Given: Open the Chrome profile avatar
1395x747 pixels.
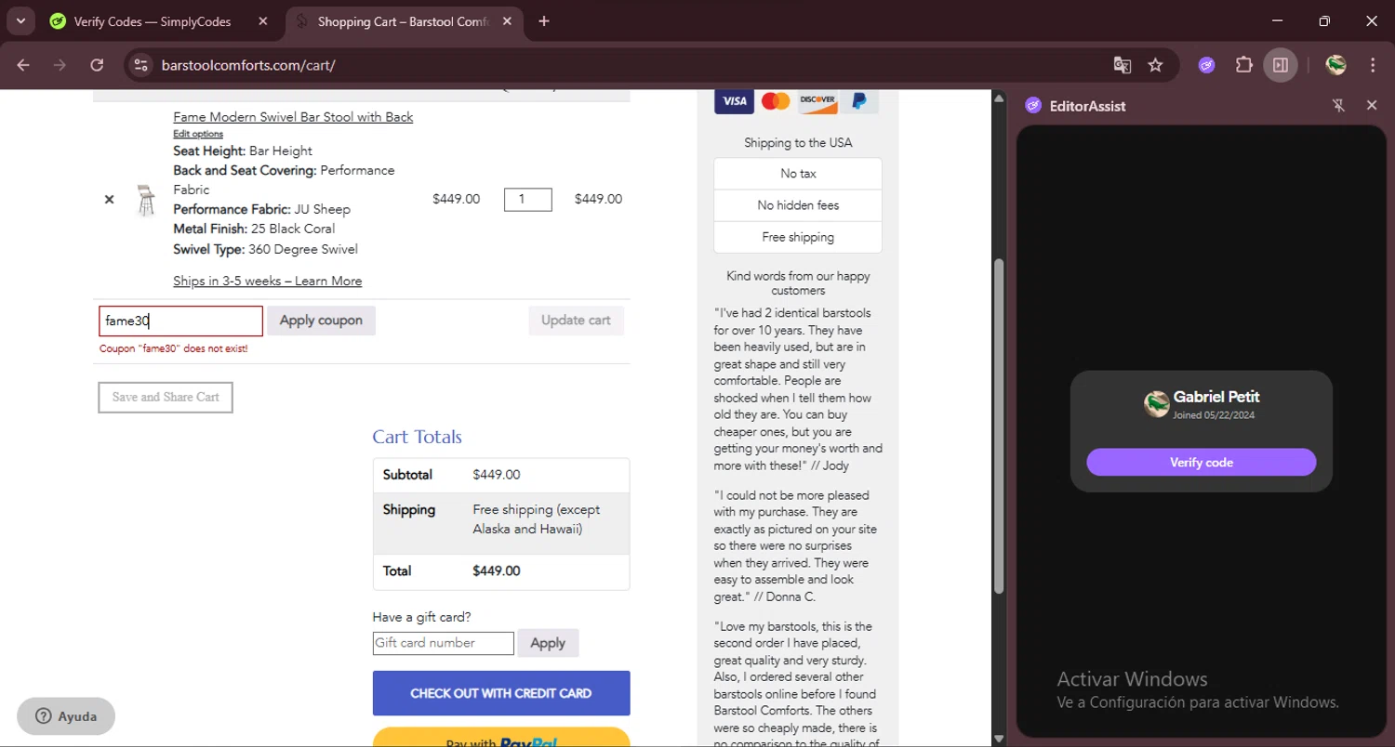Looking at the screenshot, I should pyautogui.click(x=1336, y=65).
